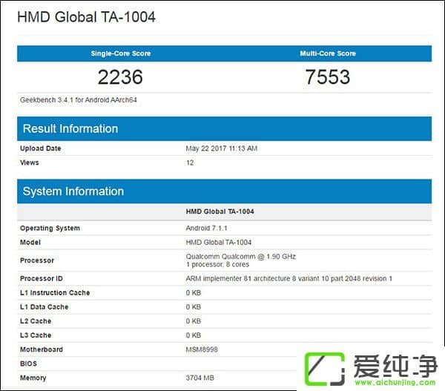Click the L1 Data Cache 0 KB value
Screen dimensions: 445x391
click(x=194, y=307)
